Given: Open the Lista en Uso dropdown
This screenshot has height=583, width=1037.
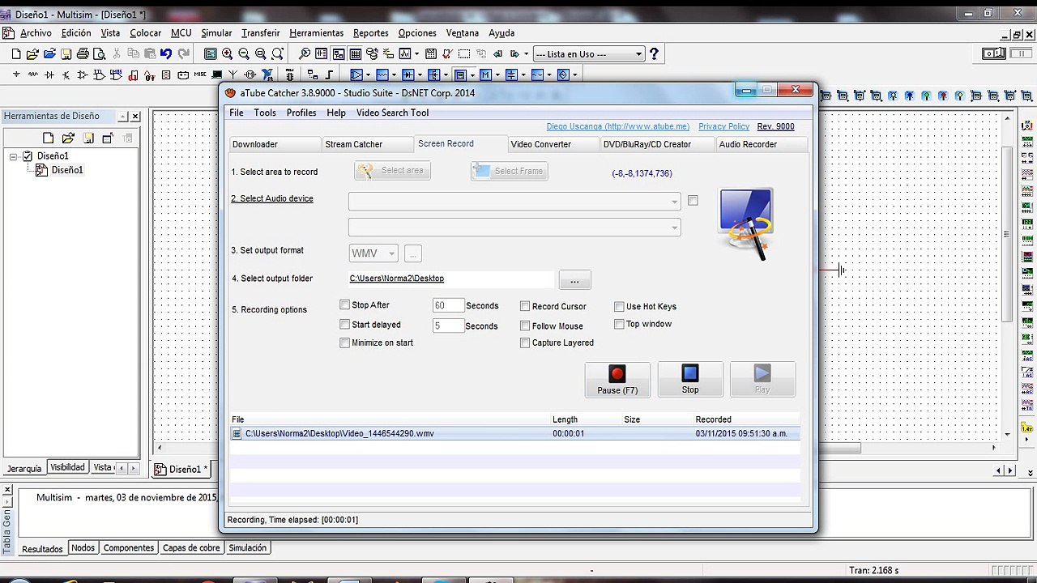Looking at the screenshot, I should [589, 54].
